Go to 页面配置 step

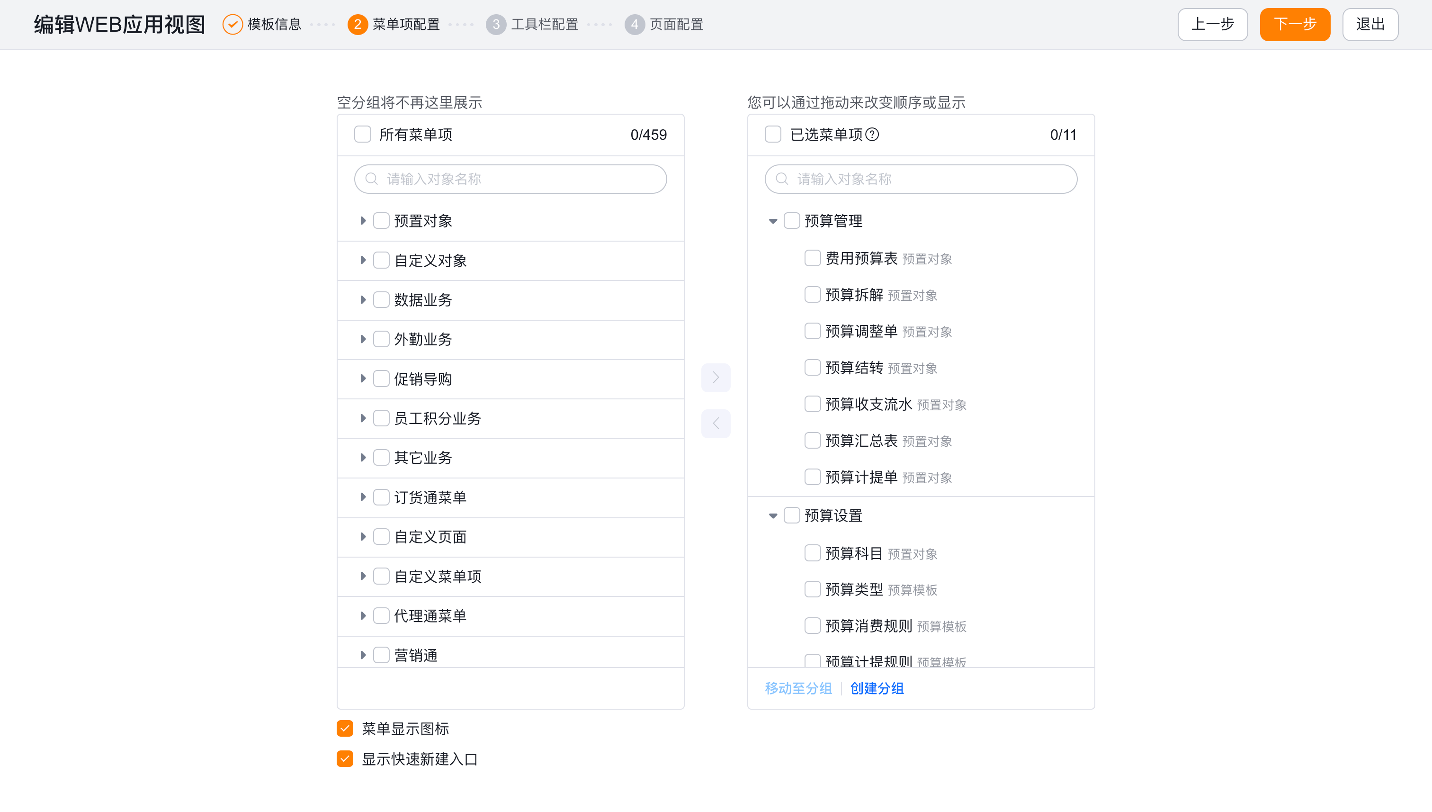[676, 25]
